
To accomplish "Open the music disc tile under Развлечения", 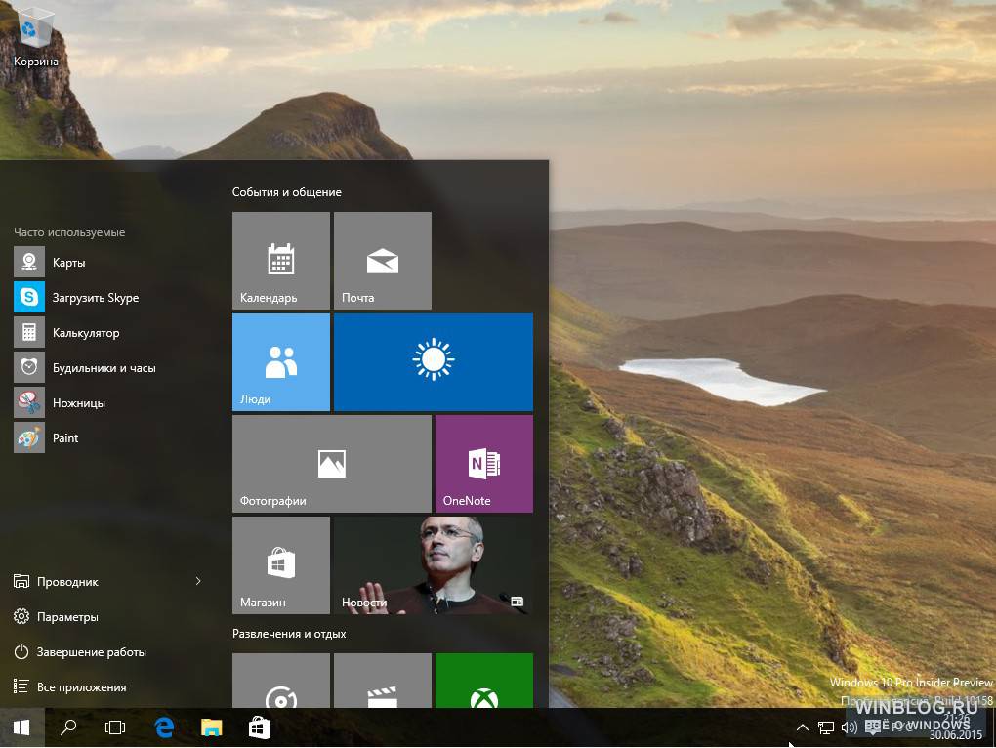I will [x=281, y=681].
